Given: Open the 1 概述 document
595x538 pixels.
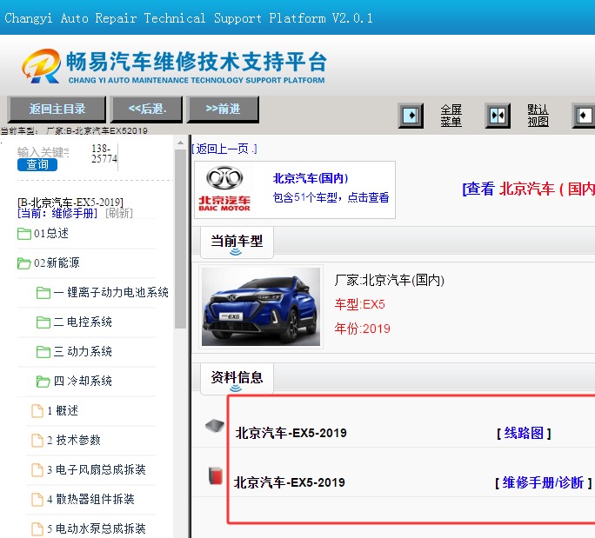Looking at the screenshot, I should [55, 410].
